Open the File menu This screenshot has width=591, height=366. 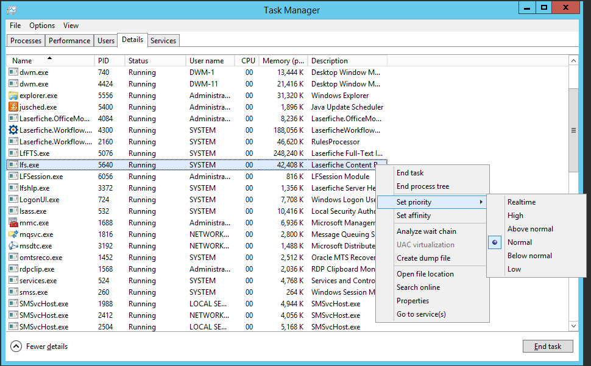15,26
